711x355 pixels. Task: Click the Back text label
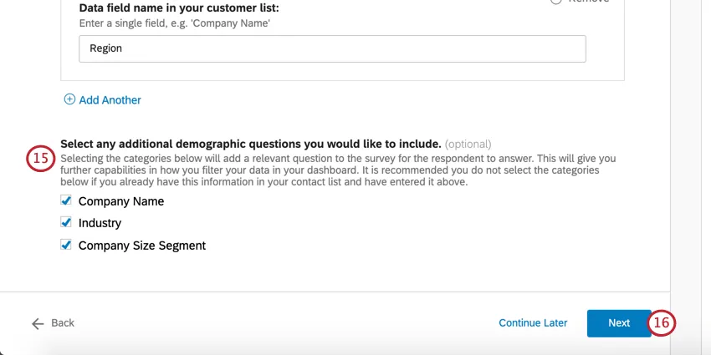[63, 323]
